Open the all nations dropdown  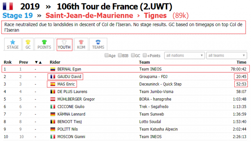[184, 55]
